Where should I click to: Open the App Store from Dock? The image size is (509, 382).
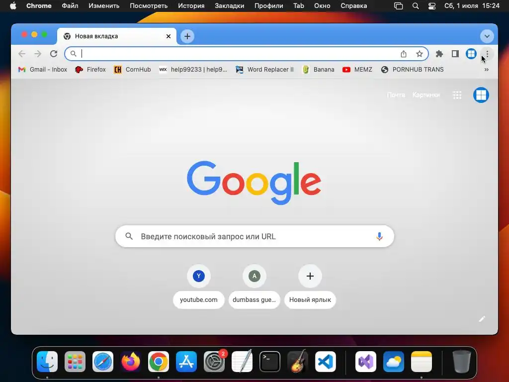[186, 362]
